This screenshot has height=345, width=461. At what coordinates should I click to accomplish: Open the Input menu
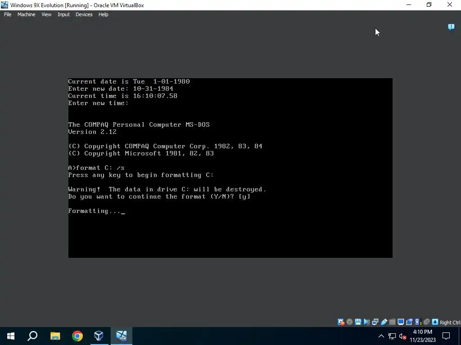[x=63, y=14]
